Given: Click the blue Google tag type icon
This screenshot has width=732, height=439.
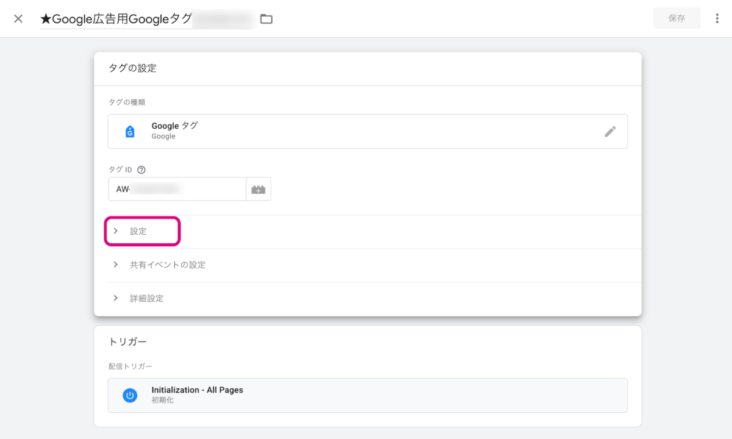Looking at the screenshot, I should point(130,131).
